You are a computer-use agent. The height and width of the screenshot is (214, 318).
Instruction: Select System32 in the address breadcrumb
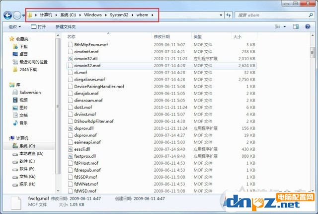(119, 15)
